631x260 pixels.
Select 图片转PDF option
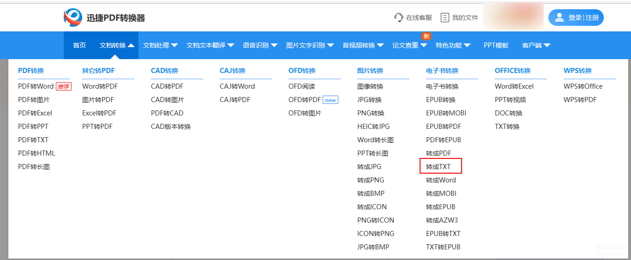point(98,100)
